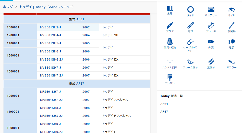Image resolution: width=242 pixels, height=133 pixels.
Task: Click year 2005 in the NVS501SH5-J row
Action: [x=86, y=43]
